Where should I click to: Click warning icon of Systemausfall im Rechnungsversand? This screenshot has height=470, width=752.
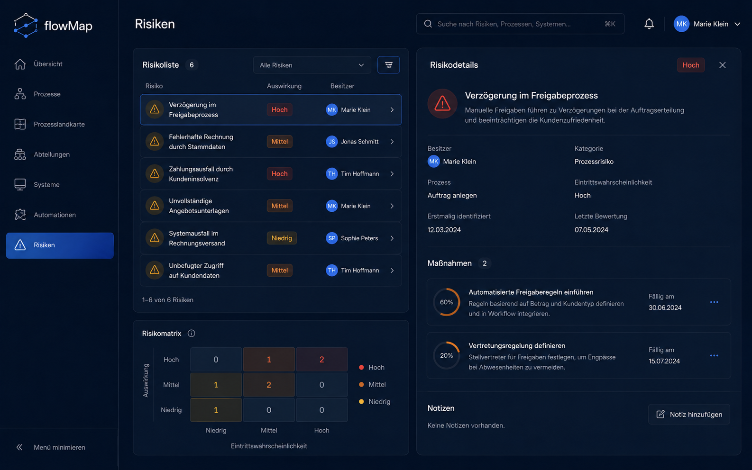155,238
